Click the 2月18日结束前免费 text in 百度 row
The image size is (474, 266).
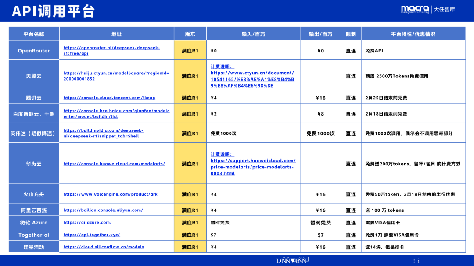(386, 114)
